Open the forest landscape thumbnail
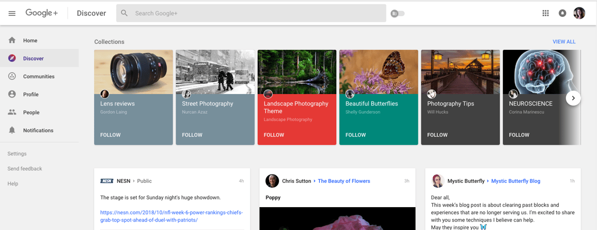 point(297,72)
